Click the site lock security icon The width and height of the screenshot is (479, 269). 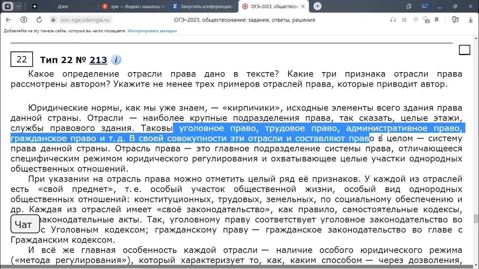[x=54, y=20]
